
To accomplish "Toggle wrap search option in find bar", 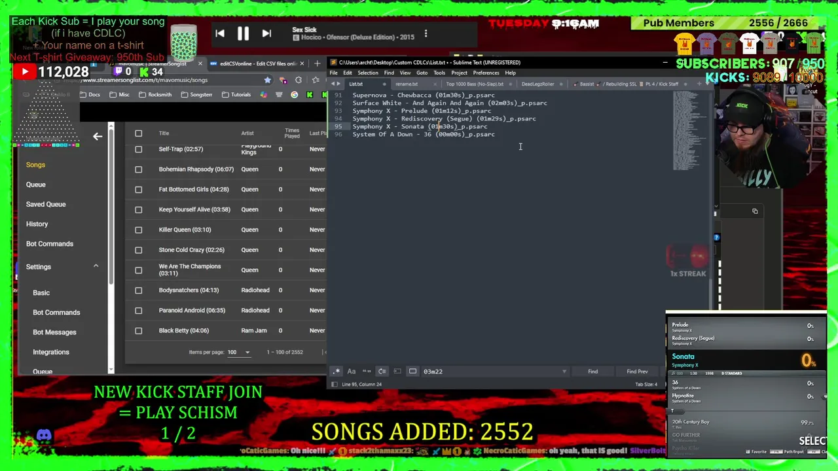I will pos(382,372).
